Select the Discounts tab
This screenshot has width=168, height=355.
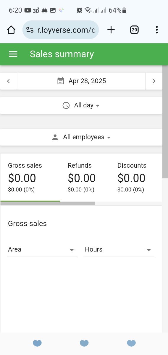pyautogui.click(x=136, y=177)
